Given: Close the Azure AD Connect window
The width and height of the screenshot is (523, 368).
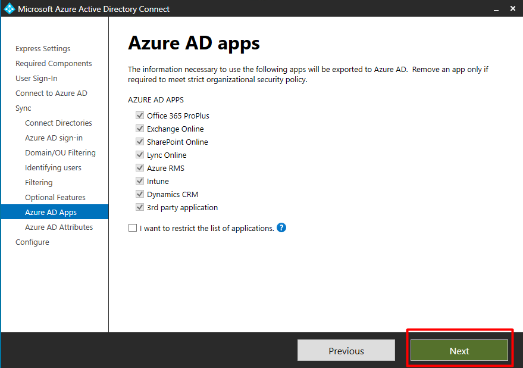Looking at the screenshot, I should tap(513, 9).
